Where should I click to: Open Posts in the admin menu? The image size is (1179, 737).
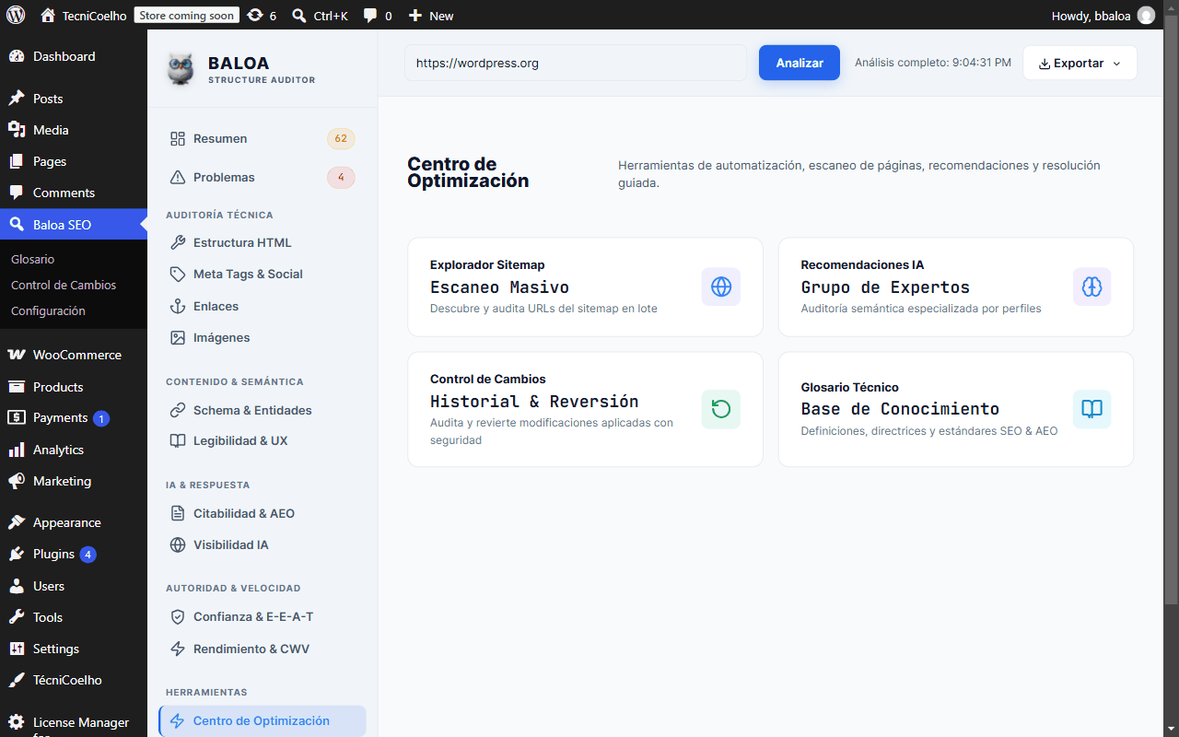pos(74,99)
